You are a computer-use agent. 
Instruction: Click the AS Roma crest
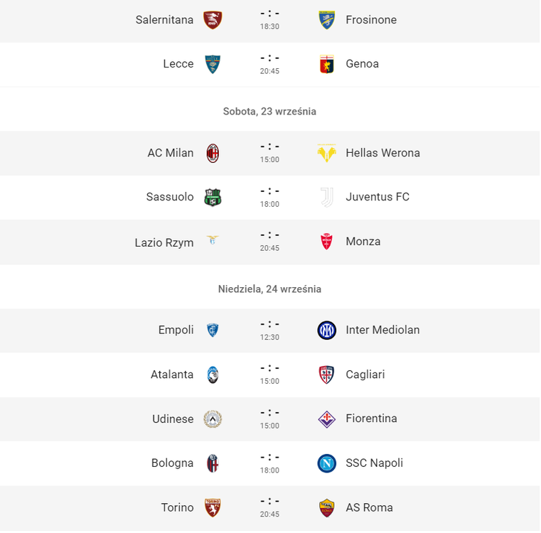pos(326,508)
